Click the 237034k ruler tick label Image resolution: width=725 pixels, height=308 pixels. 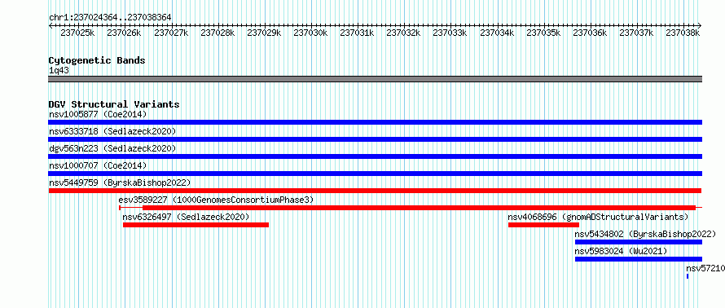pyautogui.click(x=497, y=33)
